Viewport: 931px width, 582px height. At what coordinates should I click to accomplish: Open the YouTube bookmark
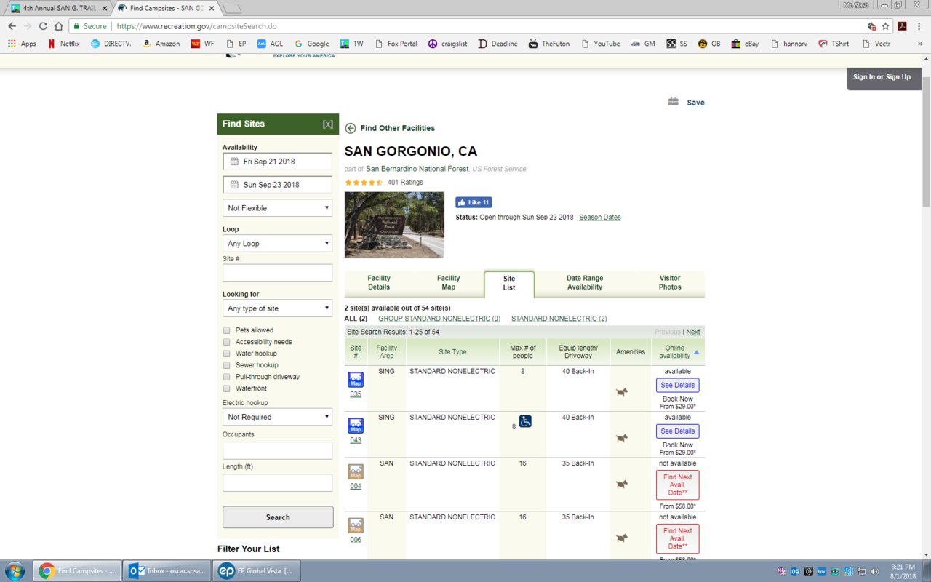(x=599, y=44)
